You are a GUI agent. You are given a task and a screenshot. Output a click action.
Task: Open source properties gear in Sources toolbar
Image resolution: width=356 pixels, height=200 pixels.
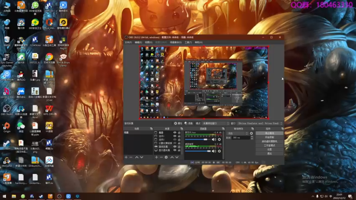tap(166, 157)
